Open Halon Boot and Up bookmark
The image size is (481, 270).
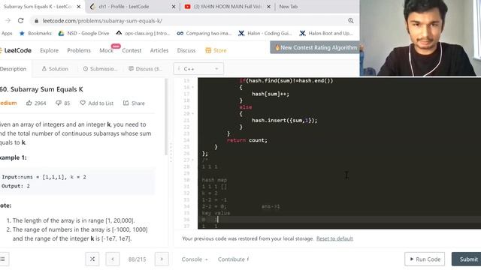(326, 33)
